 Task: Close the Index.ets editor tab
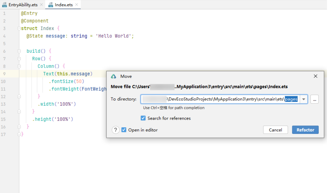click(x=77, y=5)
